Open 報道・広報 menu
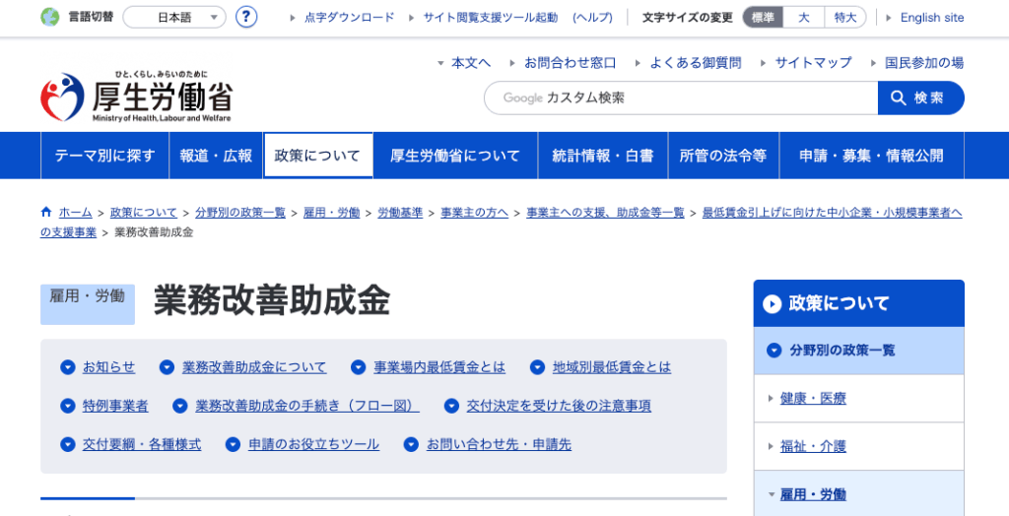 click(216, 155)
